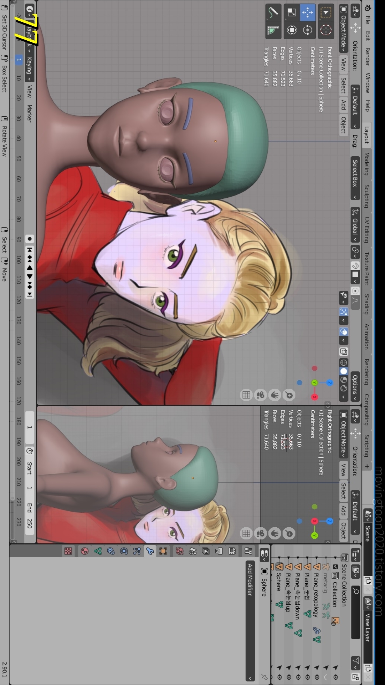Switch to material preview shading mode

(344, 380)
